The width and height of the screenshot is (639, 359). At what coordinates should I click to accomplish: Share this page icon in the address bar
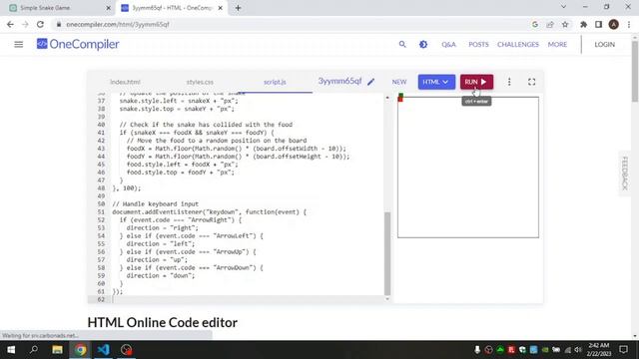[550, 24]
